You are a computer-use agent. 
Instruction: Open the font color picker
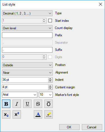pyautogui.click(x=38, y=114)
